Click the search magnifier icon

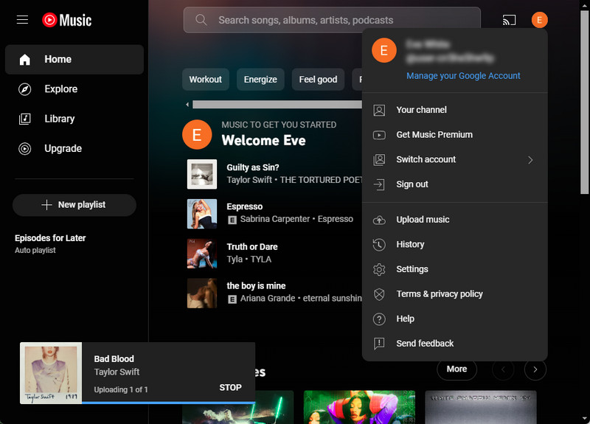point(201,20)
